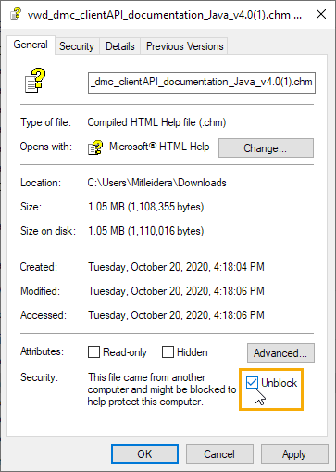Viewport: 336px width, 472px height.
Task: Open the Security tab
Action: pyautogui.click(x=77, y=46)
